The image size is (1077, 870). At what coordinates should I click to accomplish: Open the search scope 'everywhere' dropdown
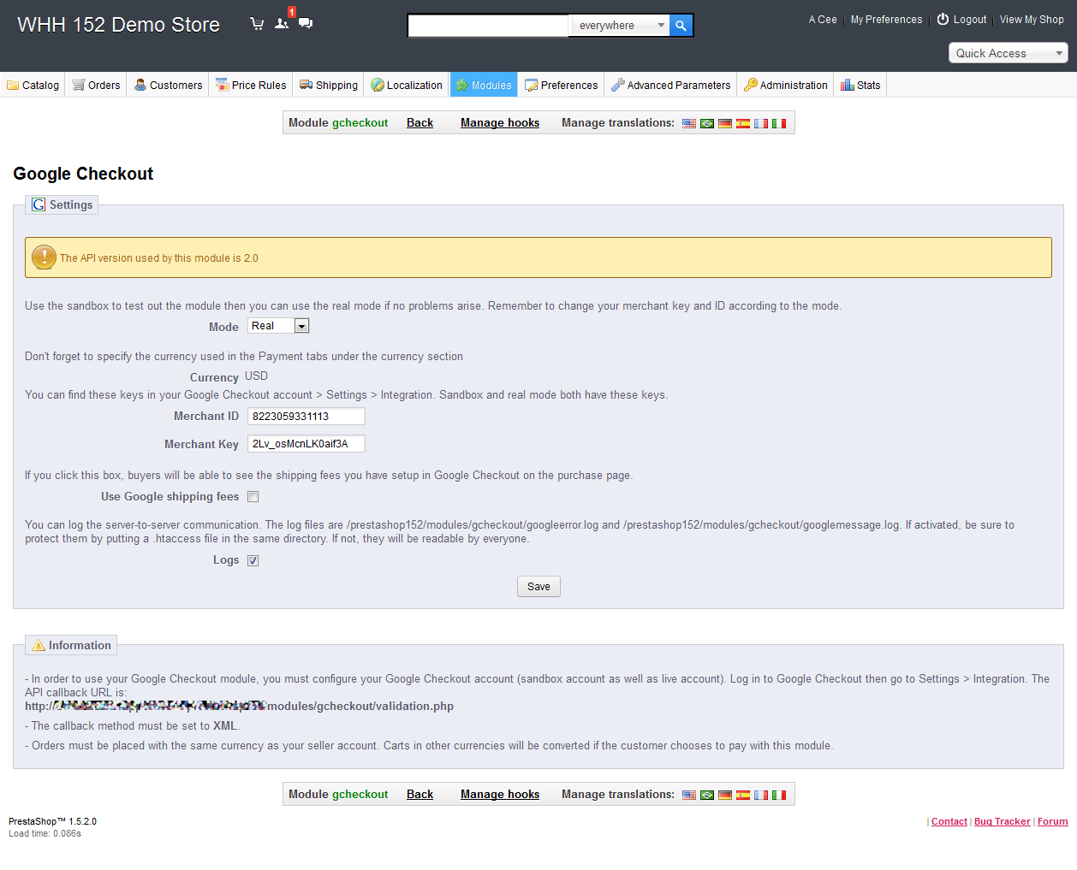[x=620, y=26]
